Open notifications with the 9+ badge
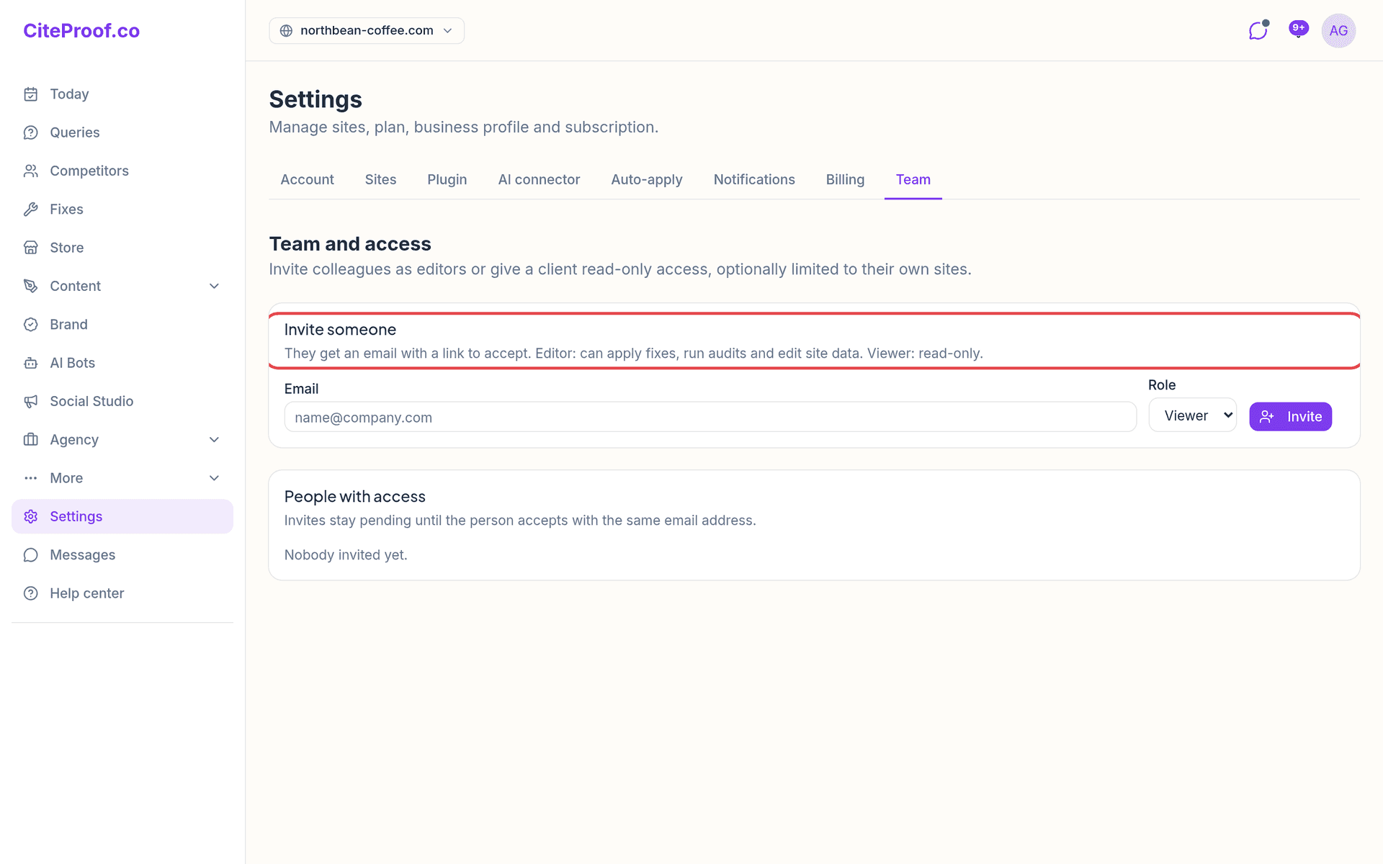The image size is (1383, 864). 1298,30
